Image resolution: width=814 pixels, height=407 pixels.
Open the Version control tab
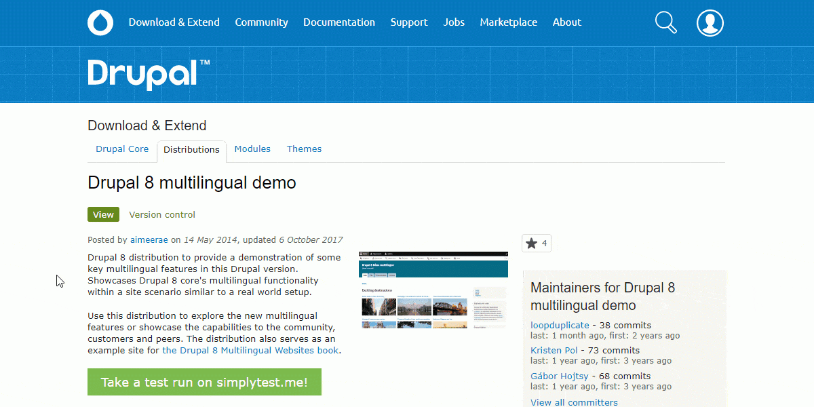(x=162, y=214)
